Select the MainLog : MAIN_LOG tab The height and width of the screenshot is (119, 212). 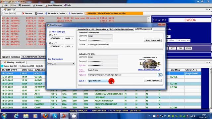[15, 62]
